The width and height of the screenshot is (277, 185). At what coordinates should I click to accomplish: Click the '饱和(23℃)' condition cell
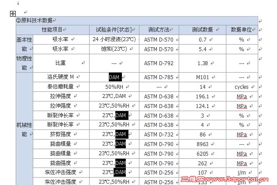tap(114, 49)
